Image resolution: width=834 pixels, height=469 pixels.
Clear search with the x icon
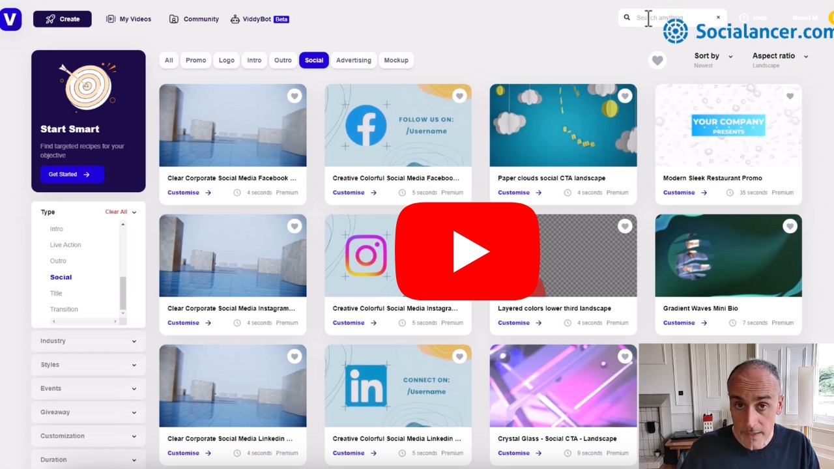pos(719,18)
